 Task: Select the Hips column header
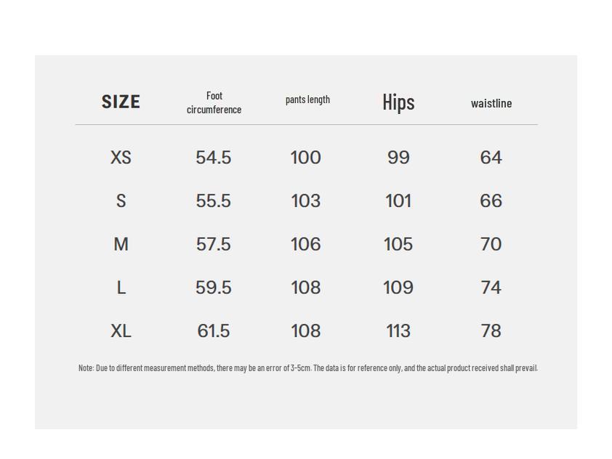398,102
